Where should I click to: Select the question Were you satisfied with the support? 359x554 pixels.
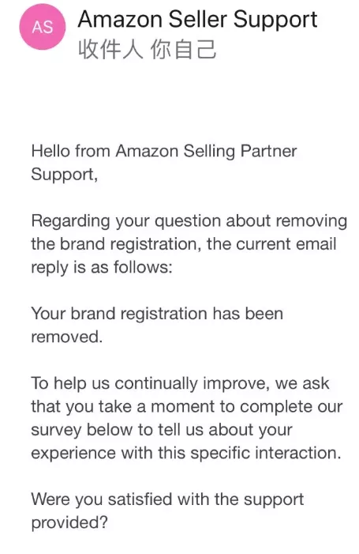point(167,499)
